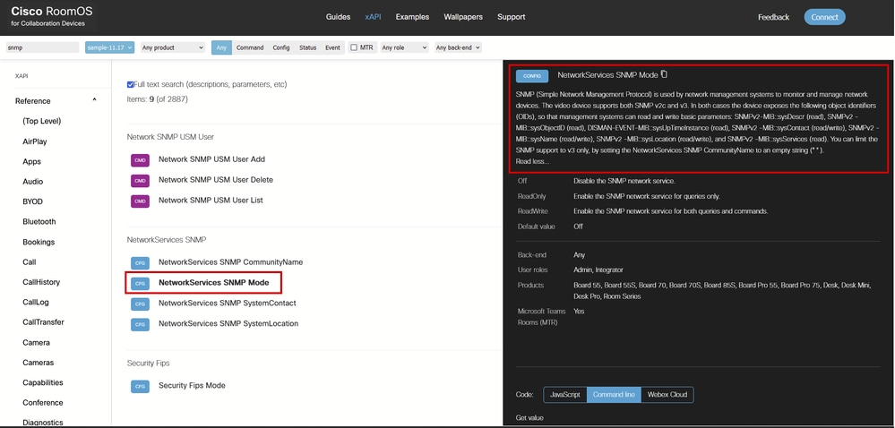Screen dimensions: 895x428
Task: Toggle Full text search checkbox
Action: pyautogui.click(x=130, y=84)
